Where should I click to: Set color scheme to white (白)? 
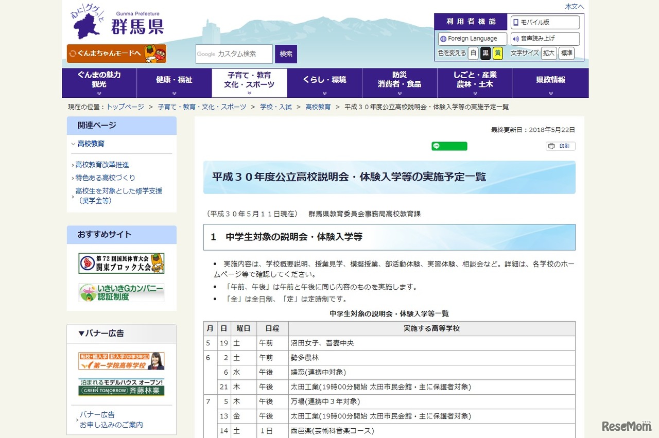(473, 53)
